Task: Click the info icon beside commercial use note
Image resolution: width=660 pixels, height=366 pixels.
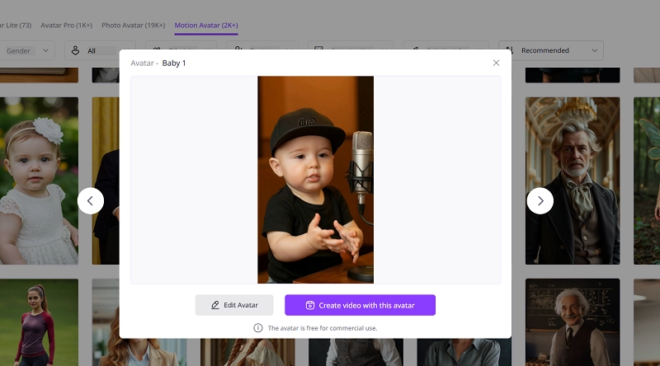Action: click(258, 328)
